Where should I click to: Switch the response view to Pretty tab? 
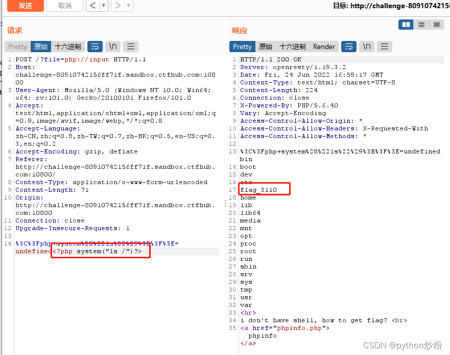tap(242, 47)
